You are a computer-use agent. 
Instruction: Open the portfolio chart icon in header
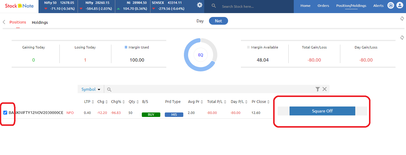[x=390, y=5]
